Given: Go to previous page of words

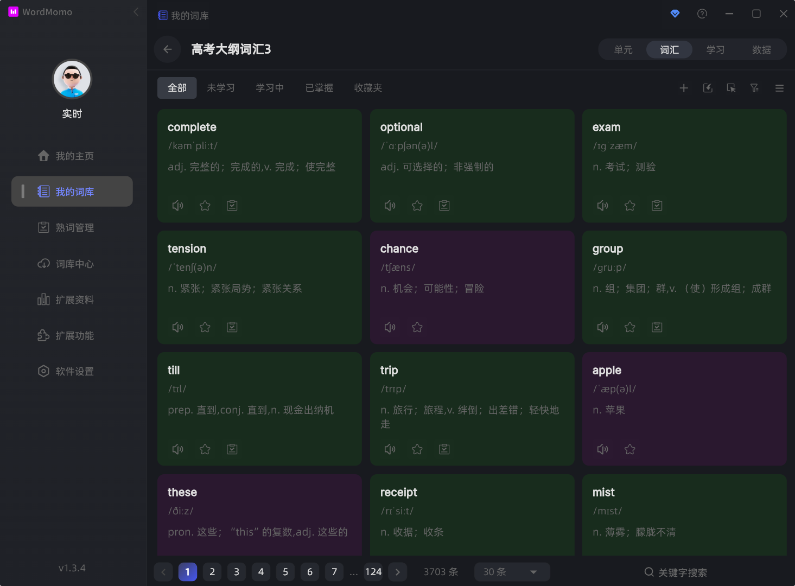Looking at the screenshot, I should pyautogui.click(x=163, y=572).
